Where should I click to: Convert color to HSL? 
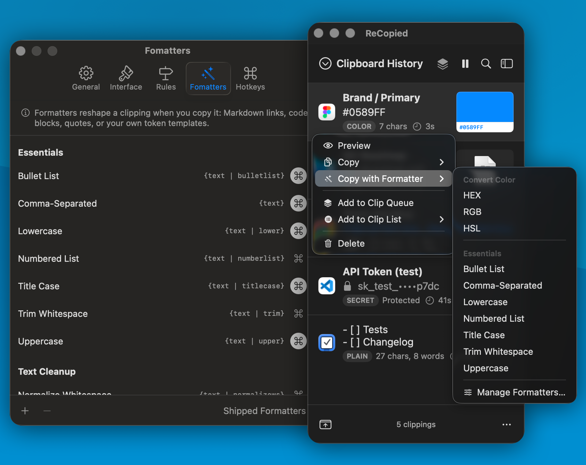514,228
